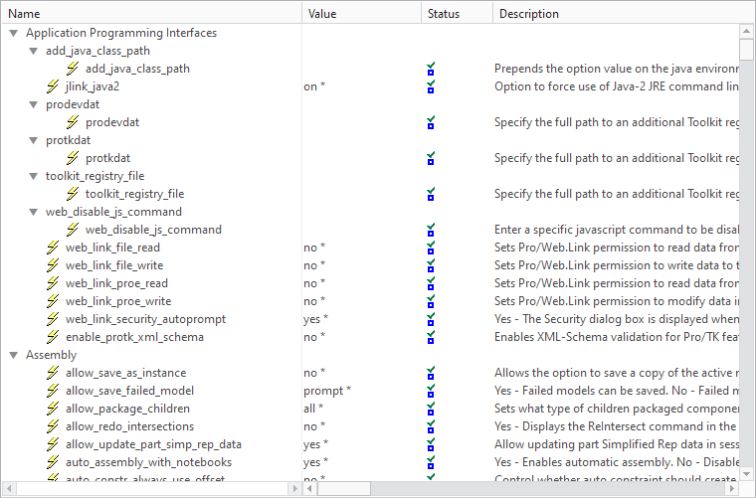756x498 pixels.
Task: Select allow_save_as_instance option name
Action: [126, 373]
